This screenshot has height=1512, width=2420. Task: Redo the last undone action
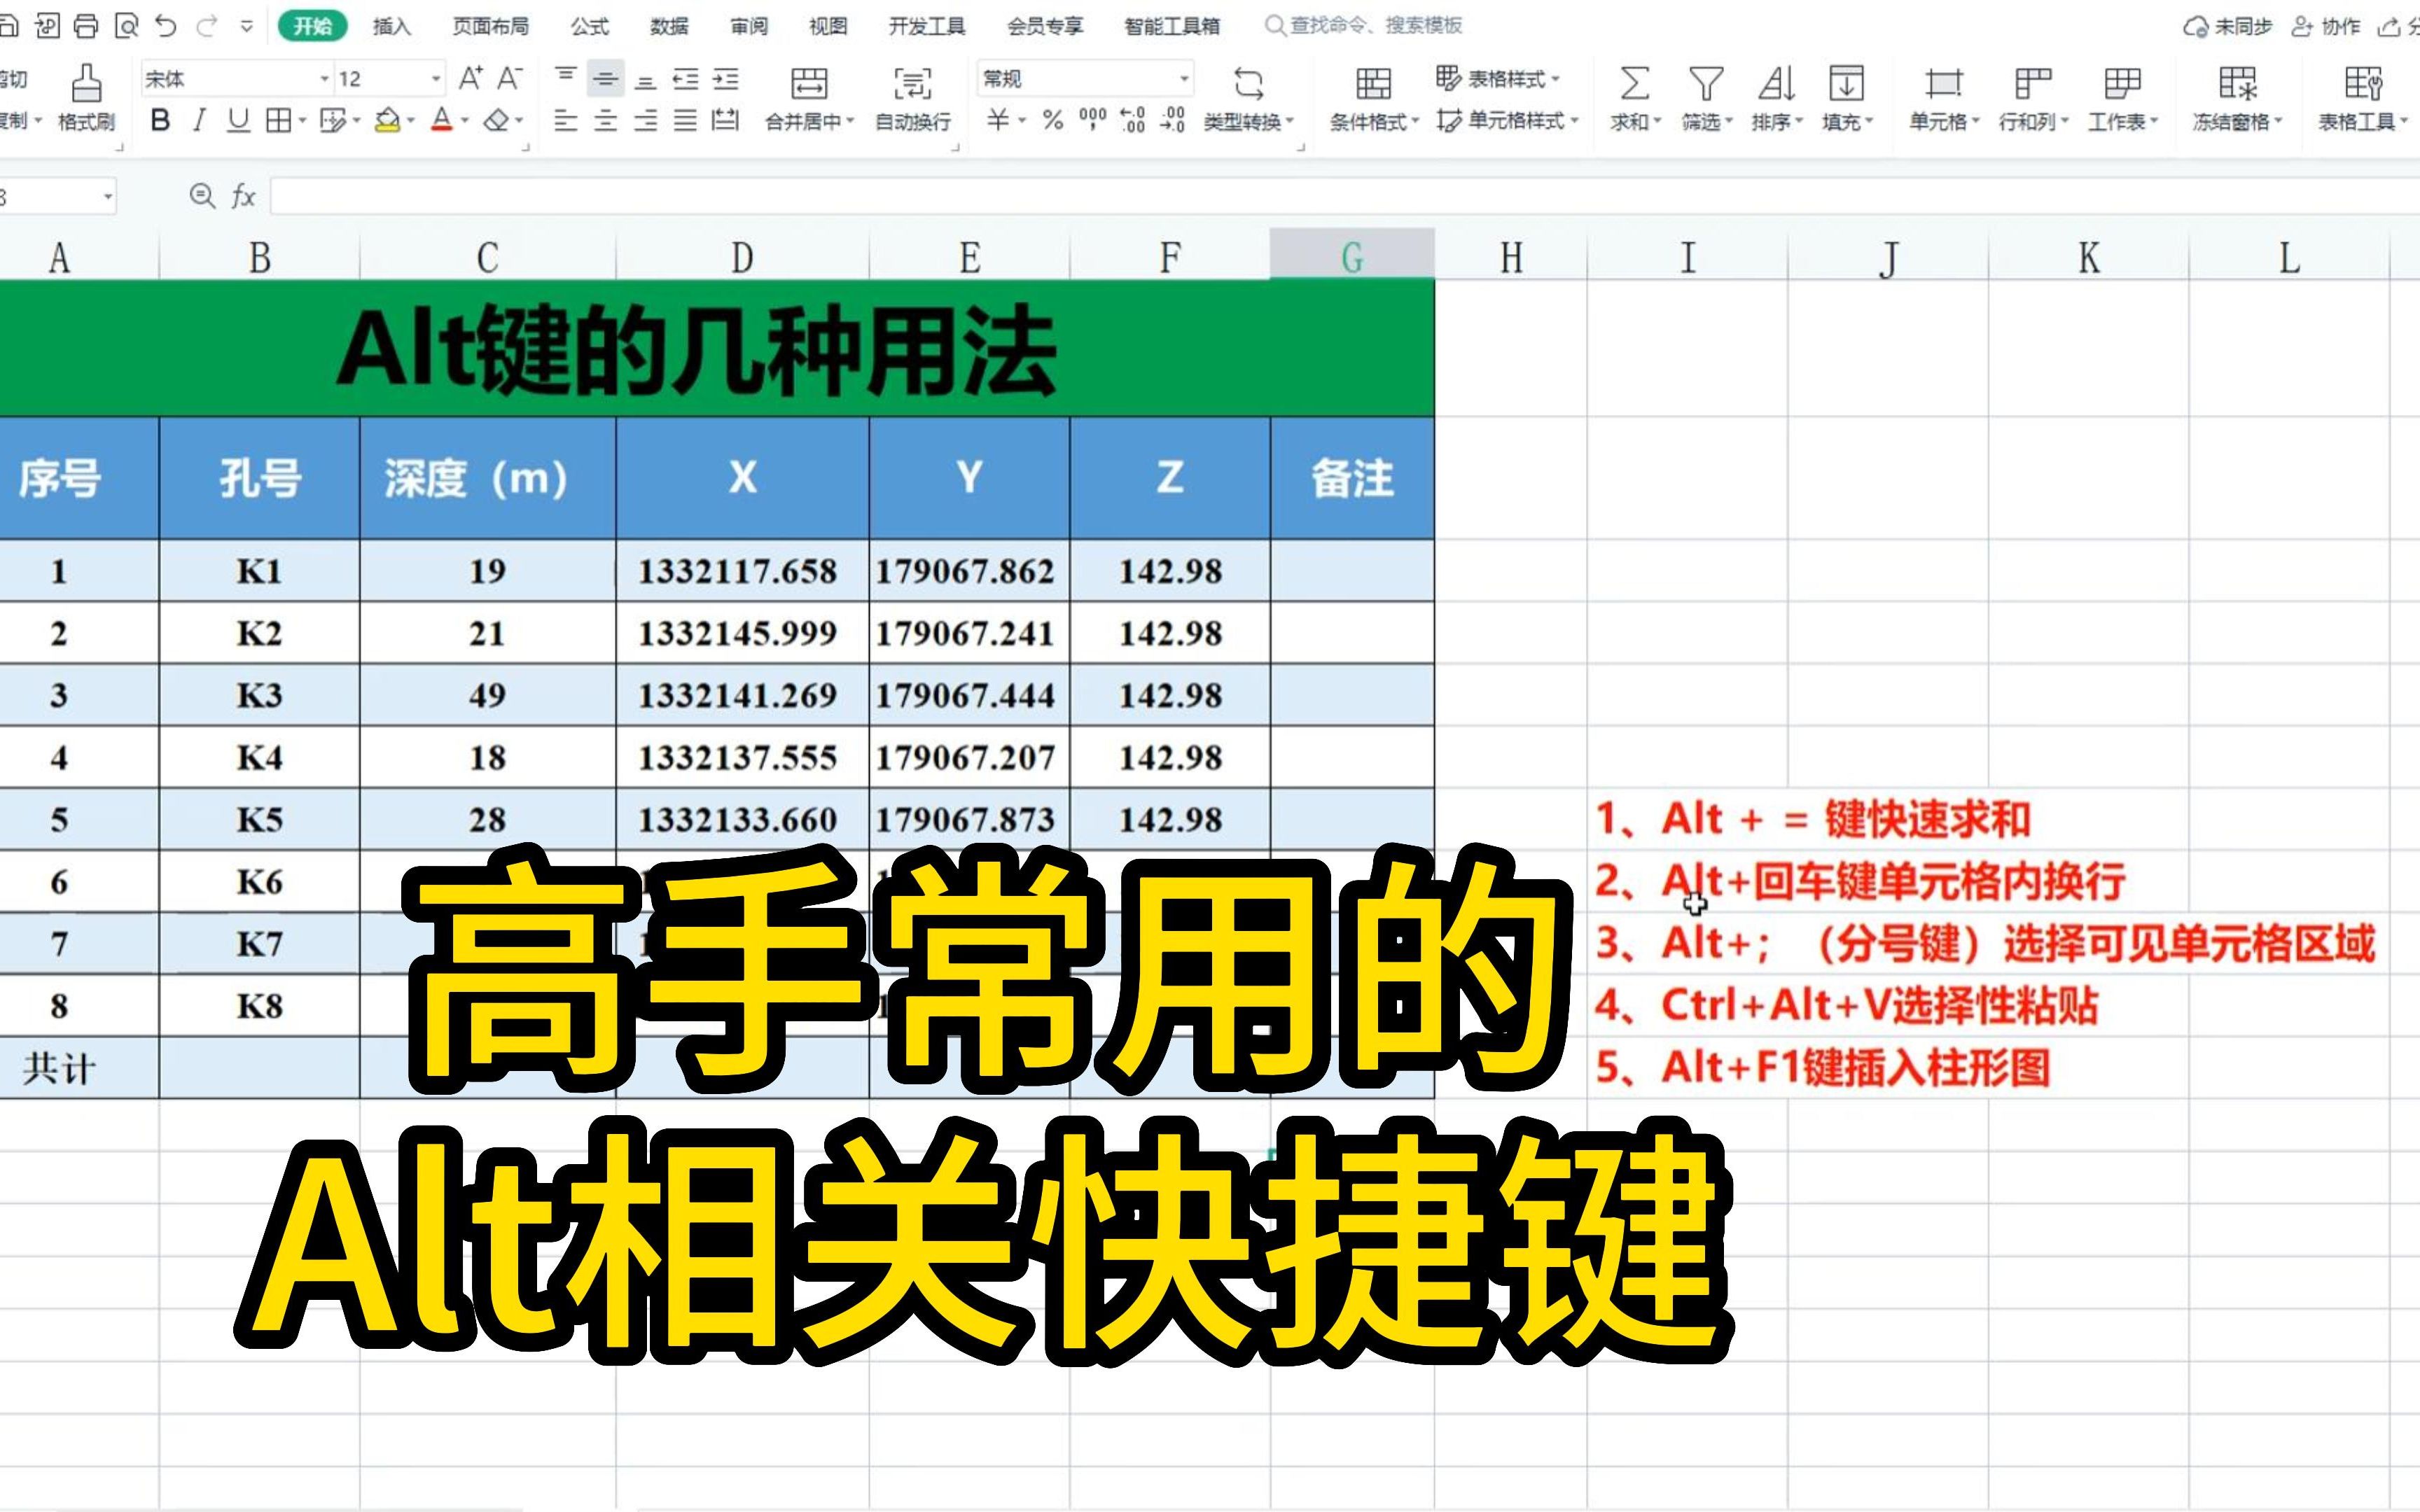click(x=206, y=26)
